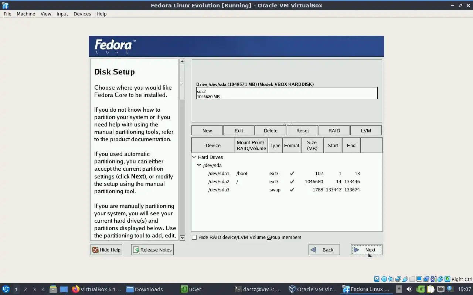Image resolution: width=473 pixels, height=295 pixels.
Task: Open the View menu
Action: click(46, 14)
